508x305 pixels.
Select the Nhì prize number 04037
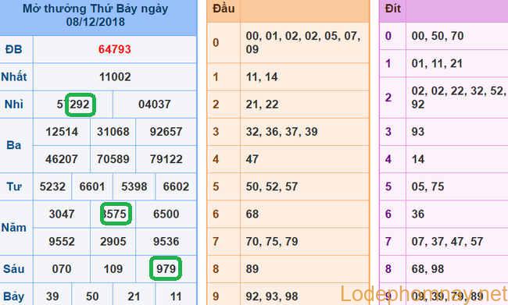[x=155, y=105]
